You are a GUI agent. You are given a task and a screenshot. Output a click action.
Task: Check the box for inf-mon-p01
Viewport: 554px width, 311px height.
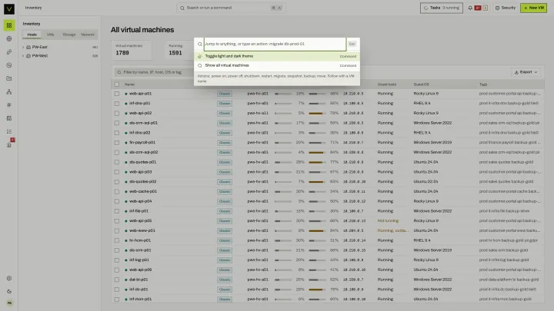click(117, 299)
